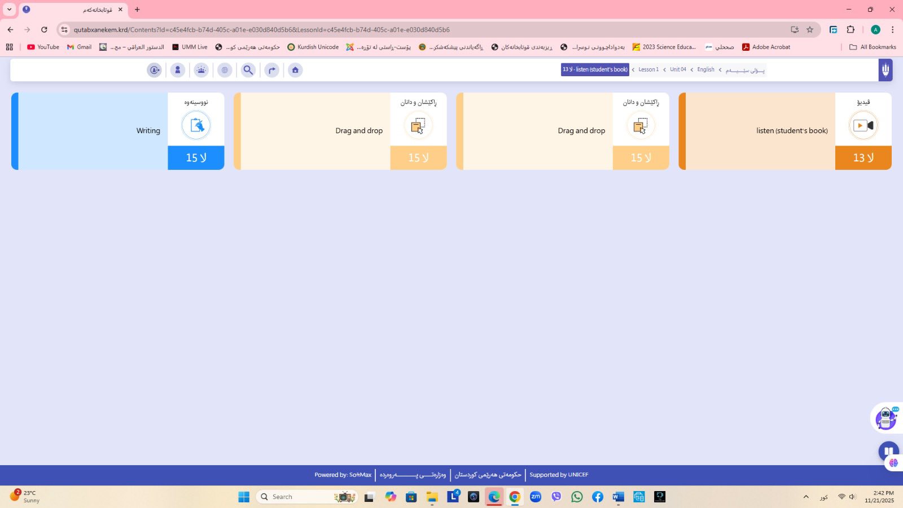The image size is (903, 508).
Task: Expand the tab search dropdown arrow
Action: (9, 10)
